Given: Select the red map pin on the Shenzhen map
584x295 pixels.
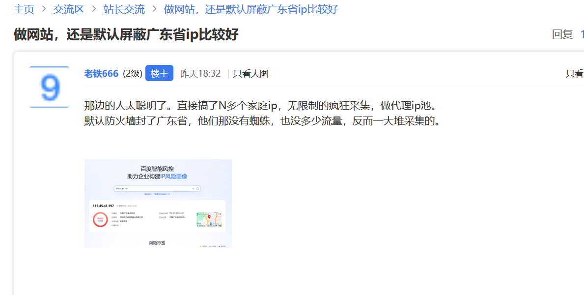Looking at the screenshot, I should 209,217.
